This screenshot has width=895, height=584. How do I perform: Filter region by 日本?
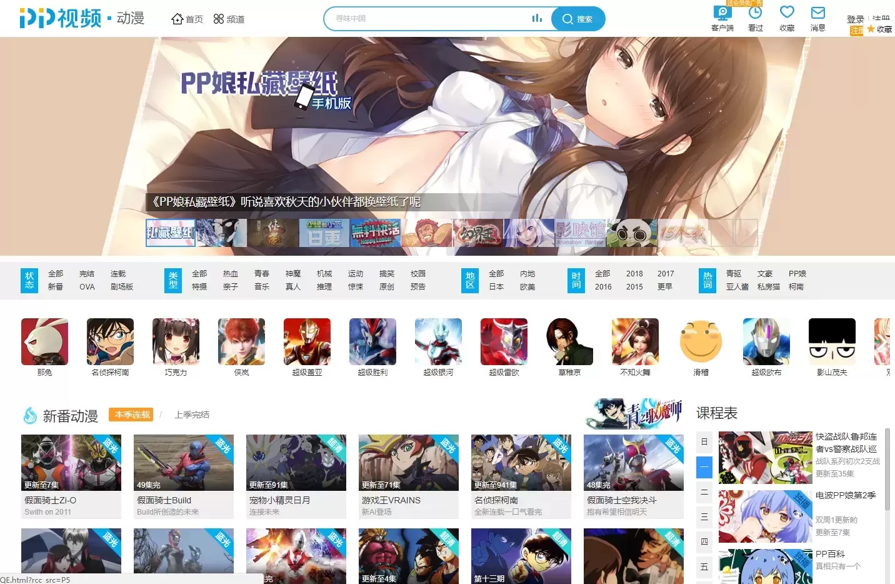496,287
